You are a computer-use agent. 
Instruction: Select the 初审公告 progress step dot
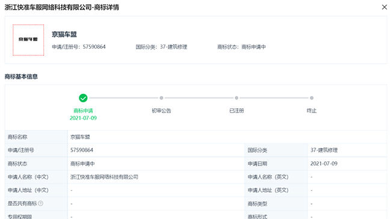161,98
